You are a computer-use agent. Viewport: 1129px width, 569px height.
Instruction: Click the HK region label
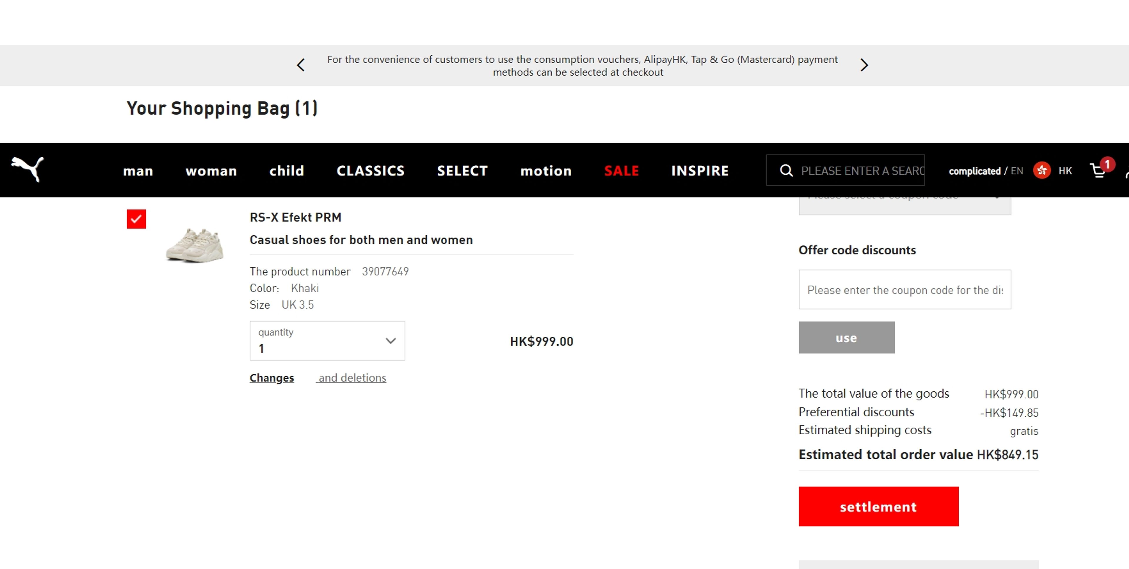tap(1065, 171)
